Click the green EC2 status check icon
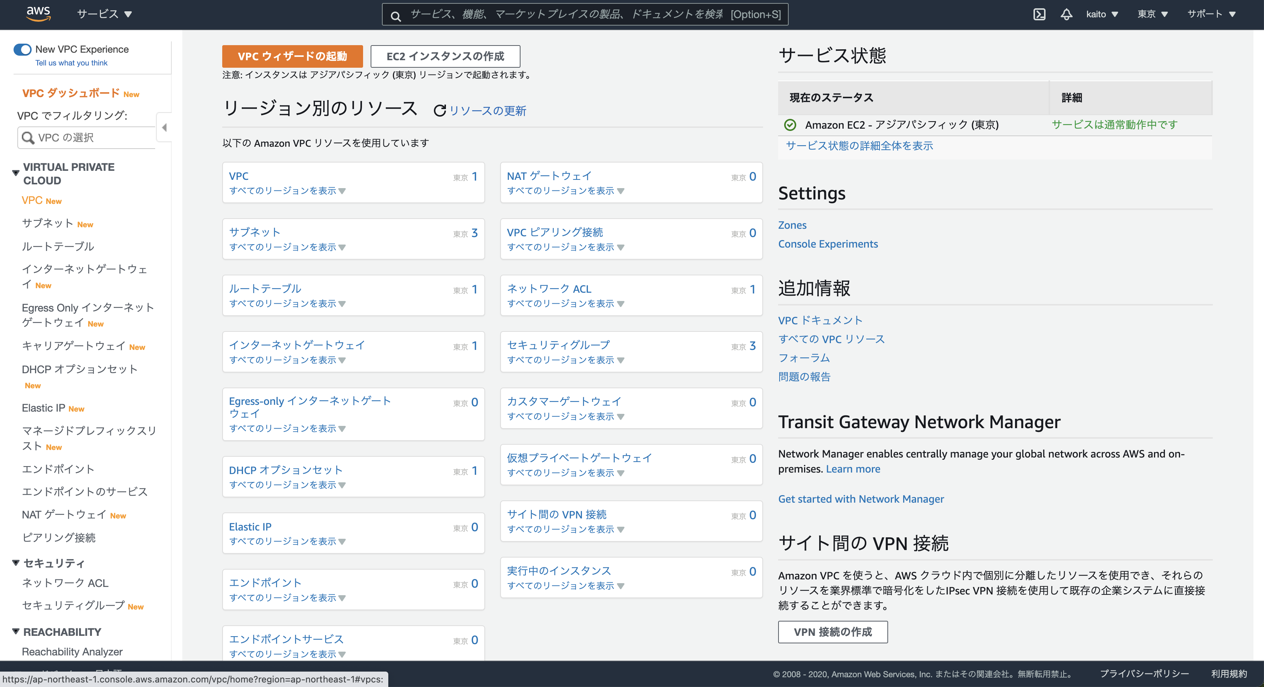1264x687 pixels. coord(790,125)
